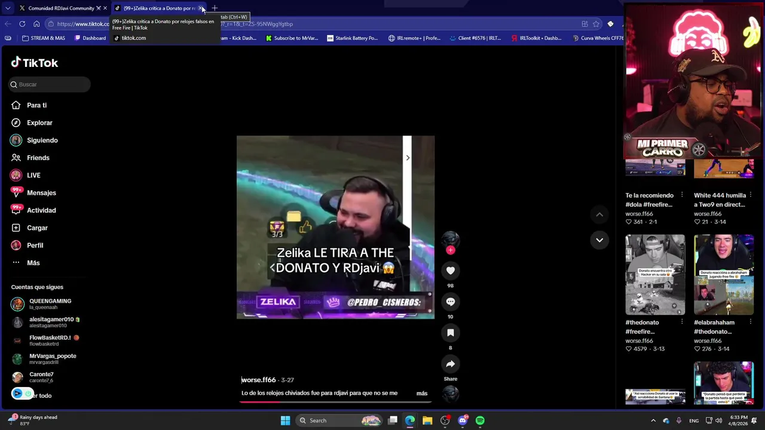Open Spotify from taskbar
Viewport: 765px width, 430px height.
coord(480,420)
